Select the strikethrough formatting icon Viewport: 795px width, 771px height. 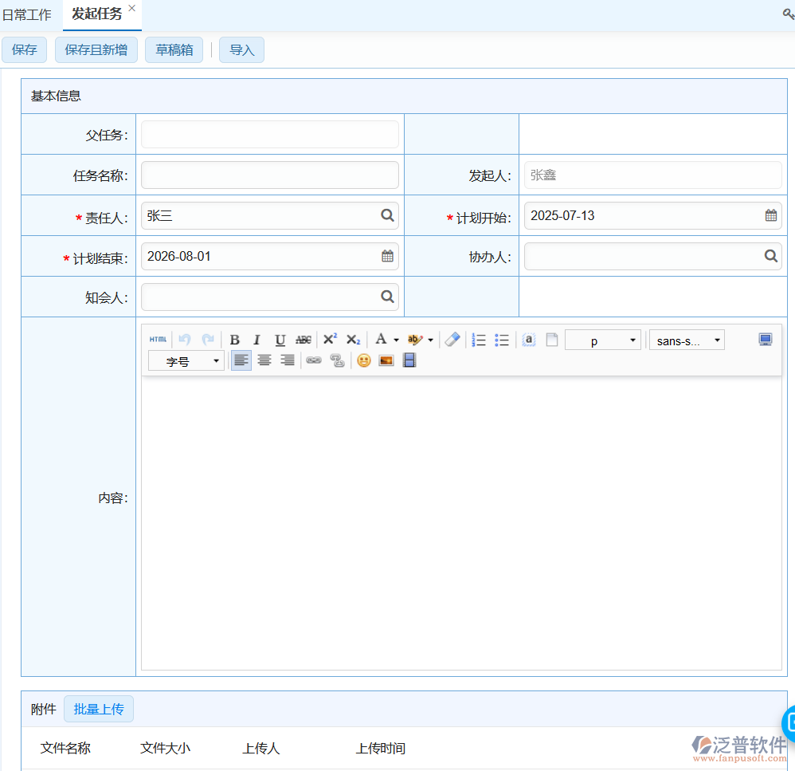(304, 340)
